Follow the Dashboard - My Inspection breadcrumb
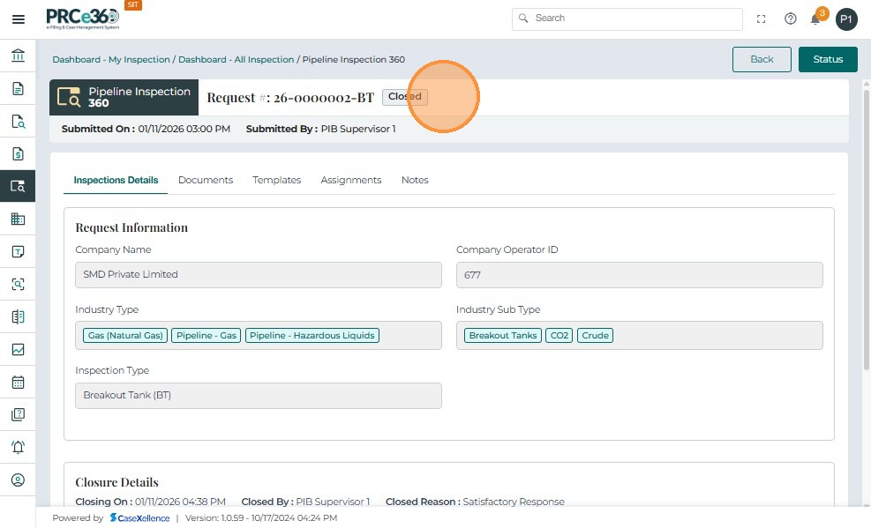This screenshot has height=528, width=871. coord(111,60)
